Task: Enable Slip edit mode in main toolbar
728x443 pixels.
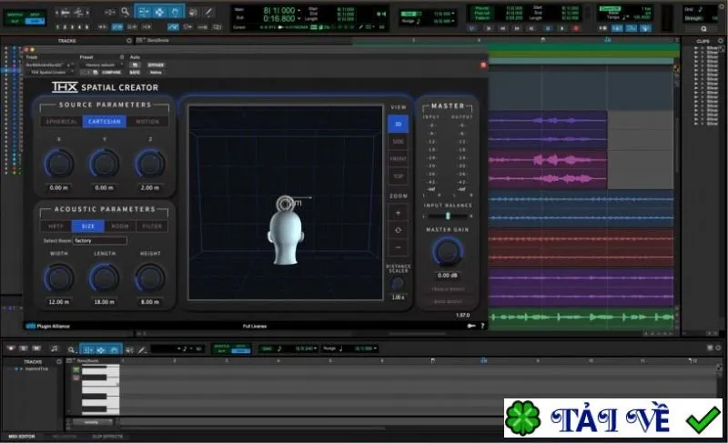Action: click(15, 21)
